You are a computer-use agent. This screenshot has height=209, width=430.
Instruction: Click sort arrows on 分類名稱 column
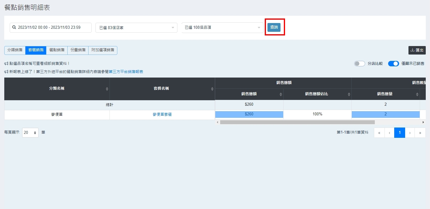point(107,89)
